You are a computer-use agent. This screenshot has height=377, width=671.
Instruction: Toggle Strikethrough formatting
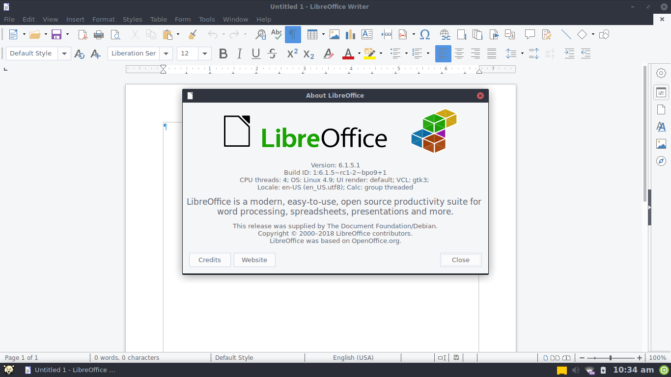coord(272,54)
